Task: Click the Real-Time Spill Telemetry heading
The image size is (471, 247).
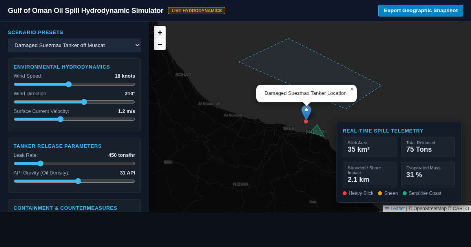Action: (x=383, y=131)
